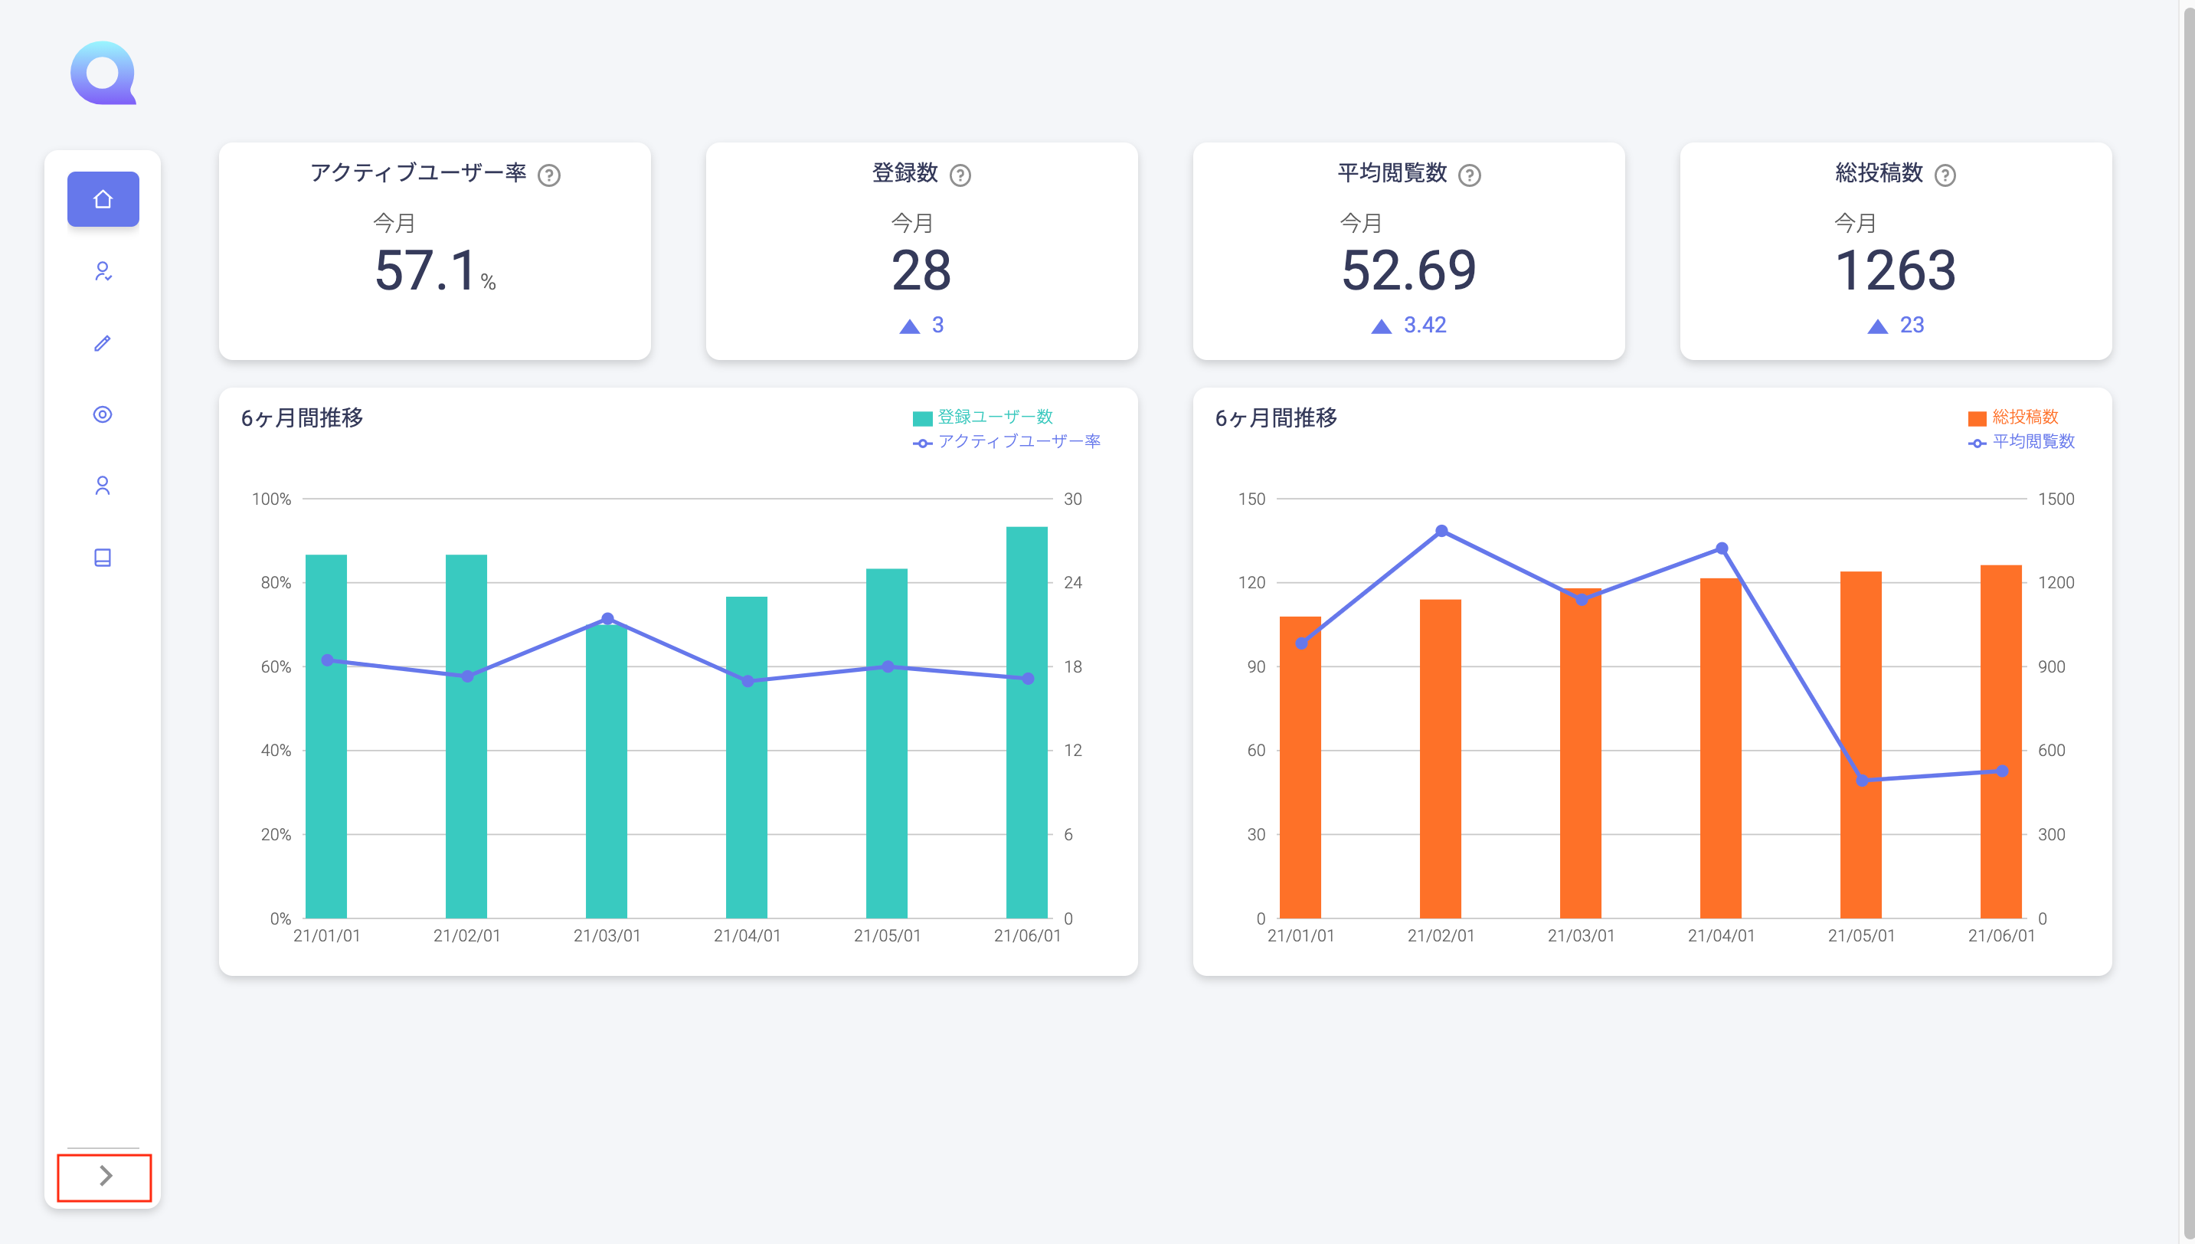Click the 3 change value under 登録数
Image resolution: width=2195 pixels, height=1244 pixels.
tap(937, 325)
